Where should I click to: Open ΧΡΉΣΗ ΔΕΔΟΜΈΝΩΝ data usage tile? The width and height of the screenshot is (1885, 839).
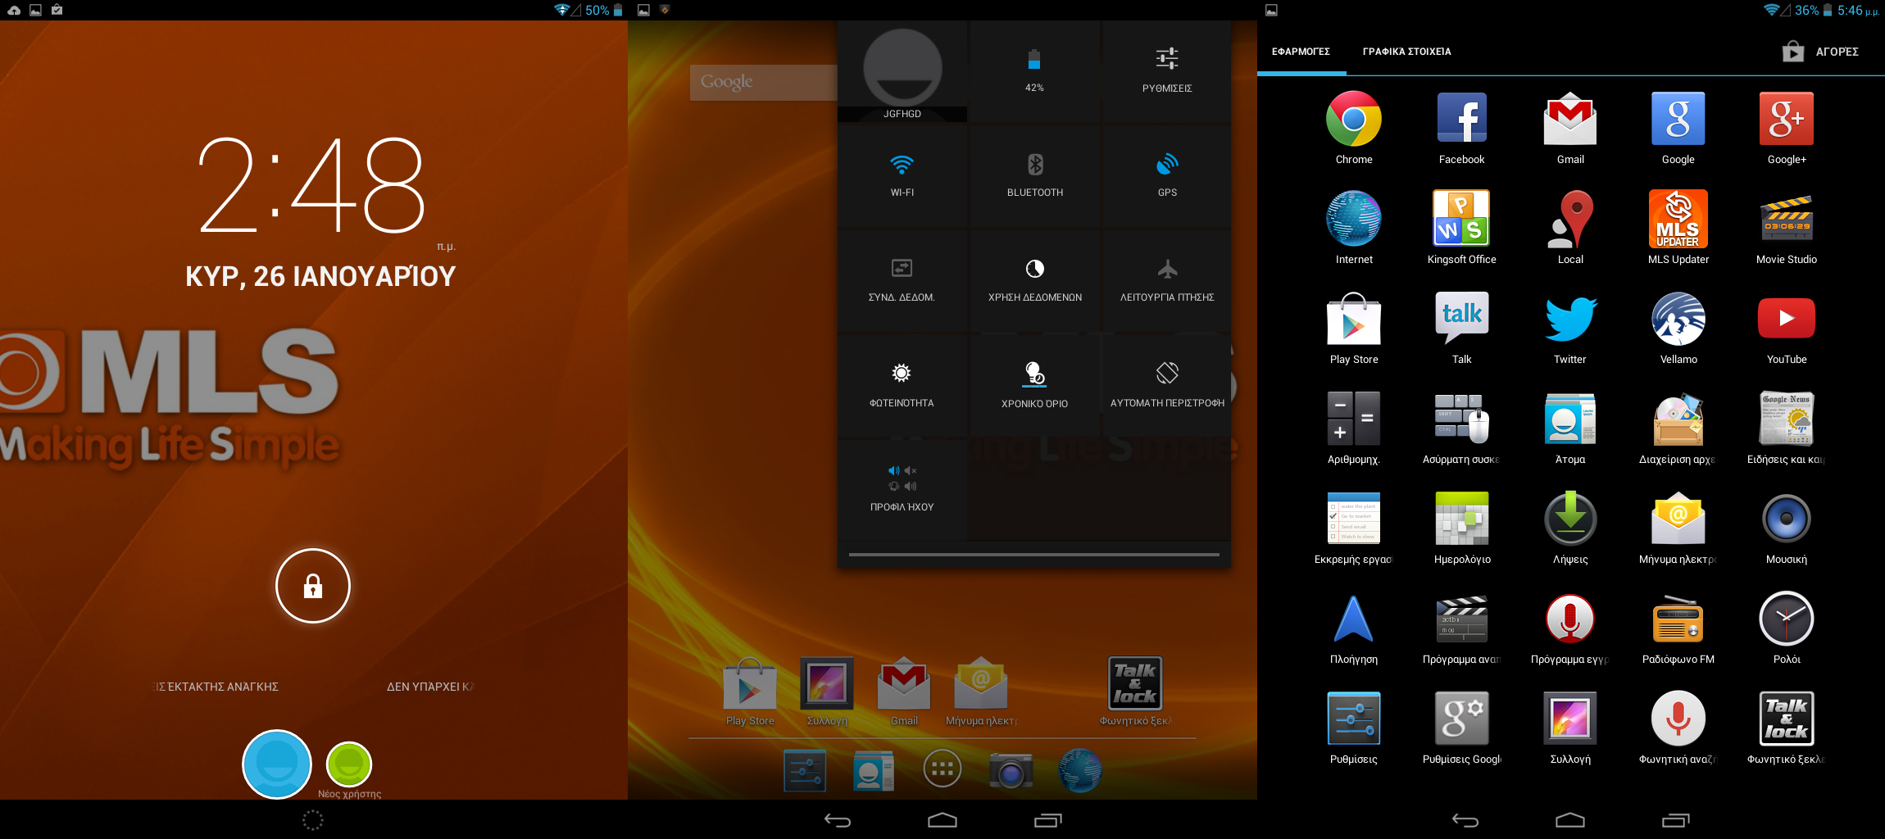[1035, 280]
